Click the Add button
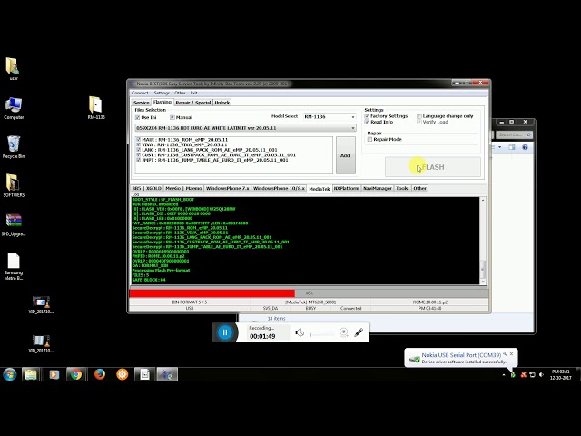Screen dimensions: 581x436 coord(345,155)
